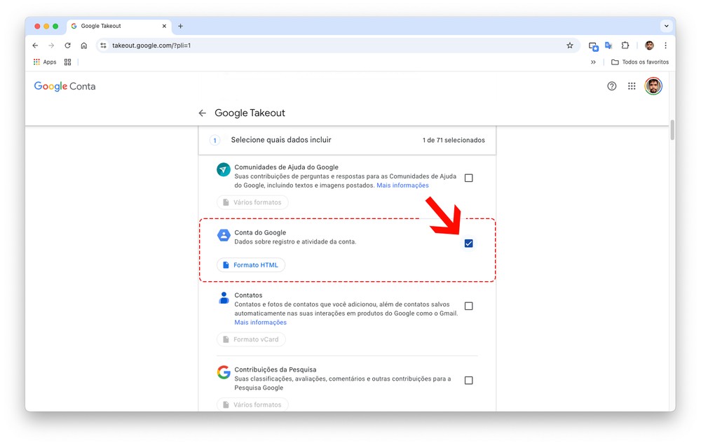Enable Comunidades de Ajuda do Google checkbox
701x445 pixels.
[x=469, y=178]
